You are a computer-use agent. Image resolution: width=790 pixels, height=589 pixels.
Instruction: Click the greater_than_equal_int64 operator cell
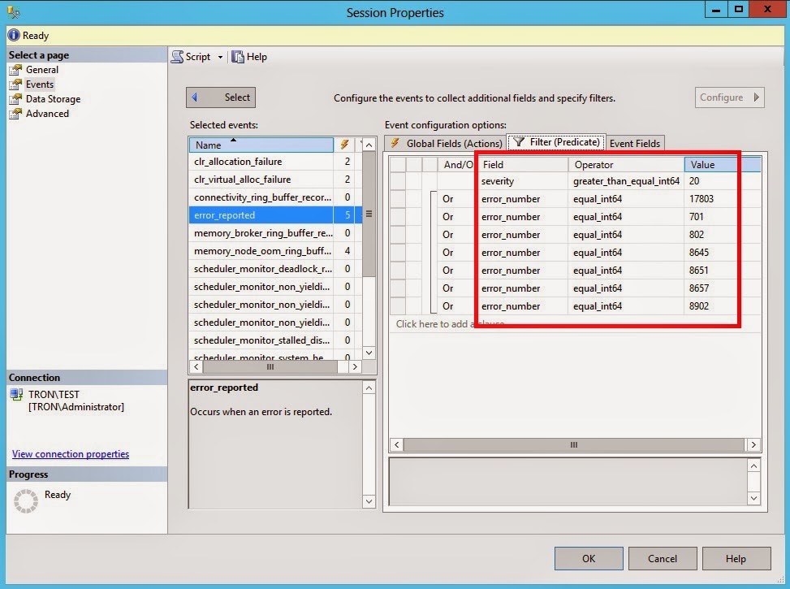(626, 181)
